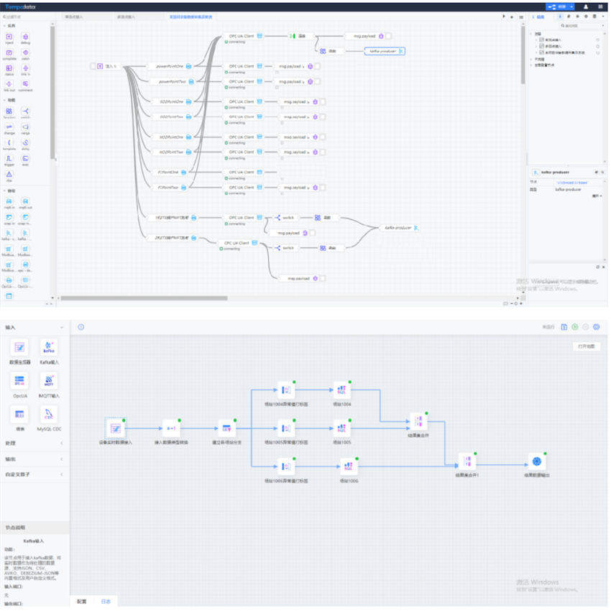Click the inject button left of 注入 node

(x=93, y=67)
